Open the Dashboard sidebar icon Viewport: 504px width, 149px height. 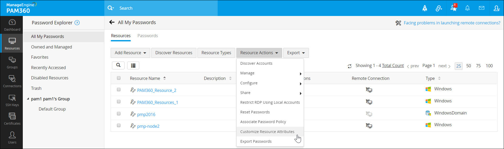tap(12, 25)
